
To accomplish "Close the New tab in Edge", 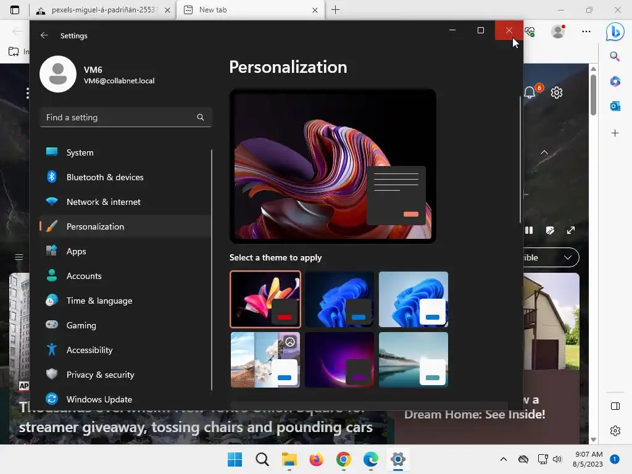I will coord(315,10).
